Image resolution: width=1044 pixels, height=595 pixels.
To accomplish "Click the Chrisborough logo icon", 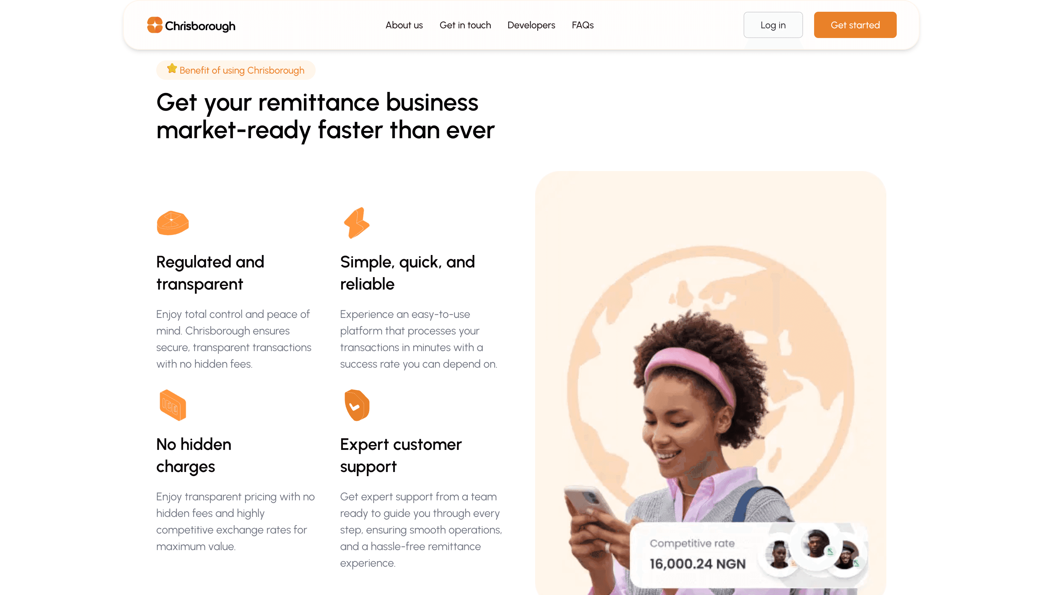I will pyautogui.click(x=155, y=25).
